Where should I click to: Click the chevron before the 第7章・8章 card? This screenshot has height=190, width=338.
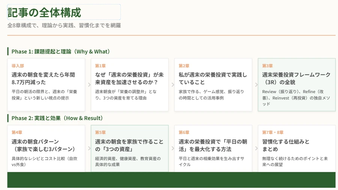click(256, 148)
